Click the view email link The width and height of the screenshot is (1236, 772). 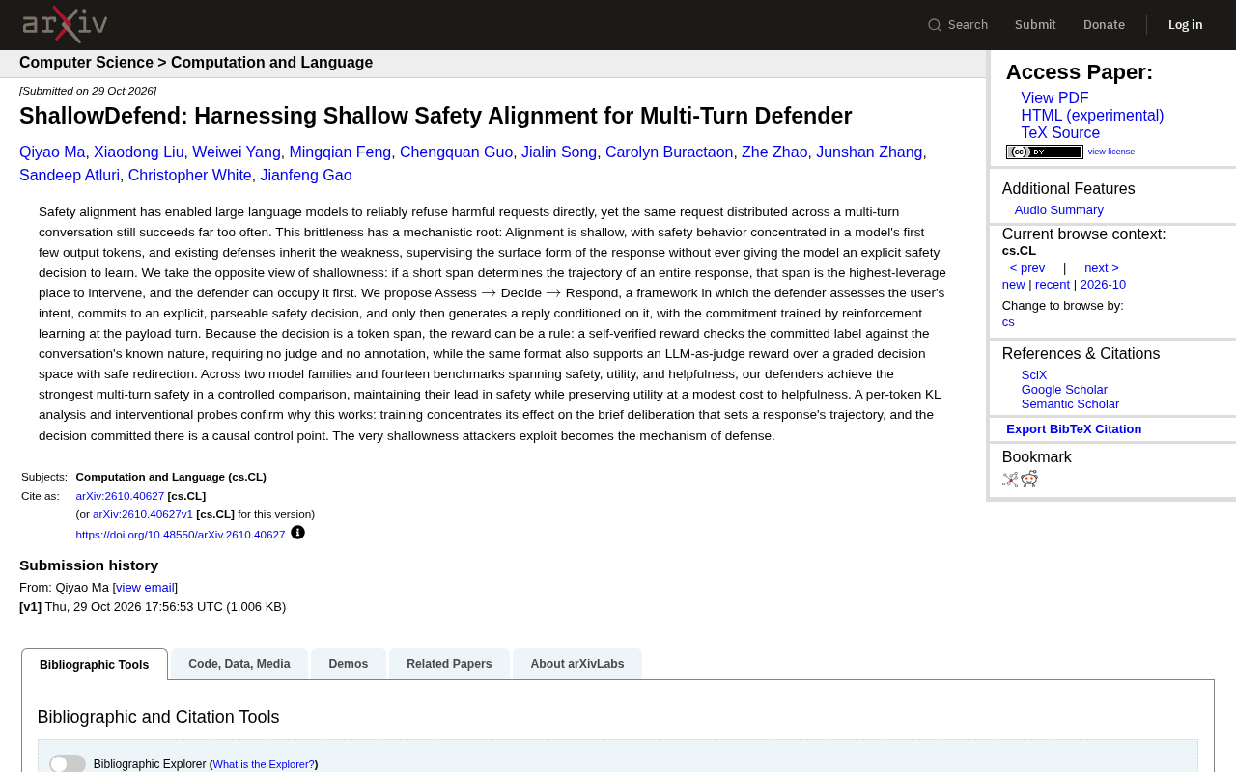146,588
